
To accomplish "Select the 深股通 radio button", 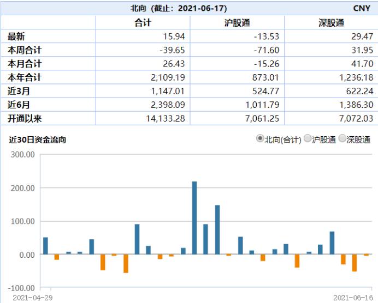I will pos(342,138).
